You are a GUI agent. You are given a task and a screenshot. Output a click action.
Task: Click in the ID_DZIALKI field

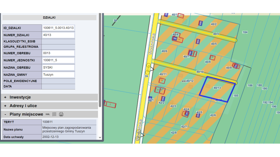59,28
